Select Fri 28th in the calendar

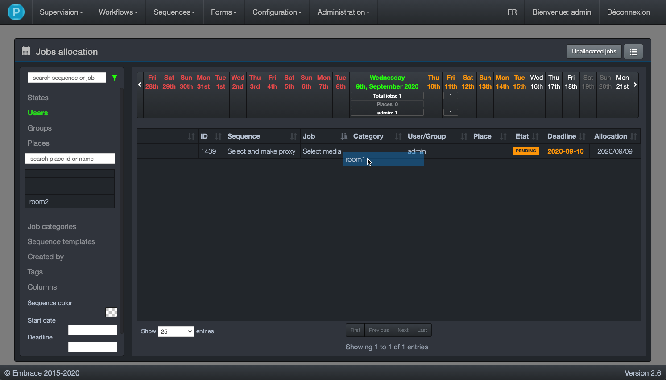pyautogui.click(x=152, y=82)
